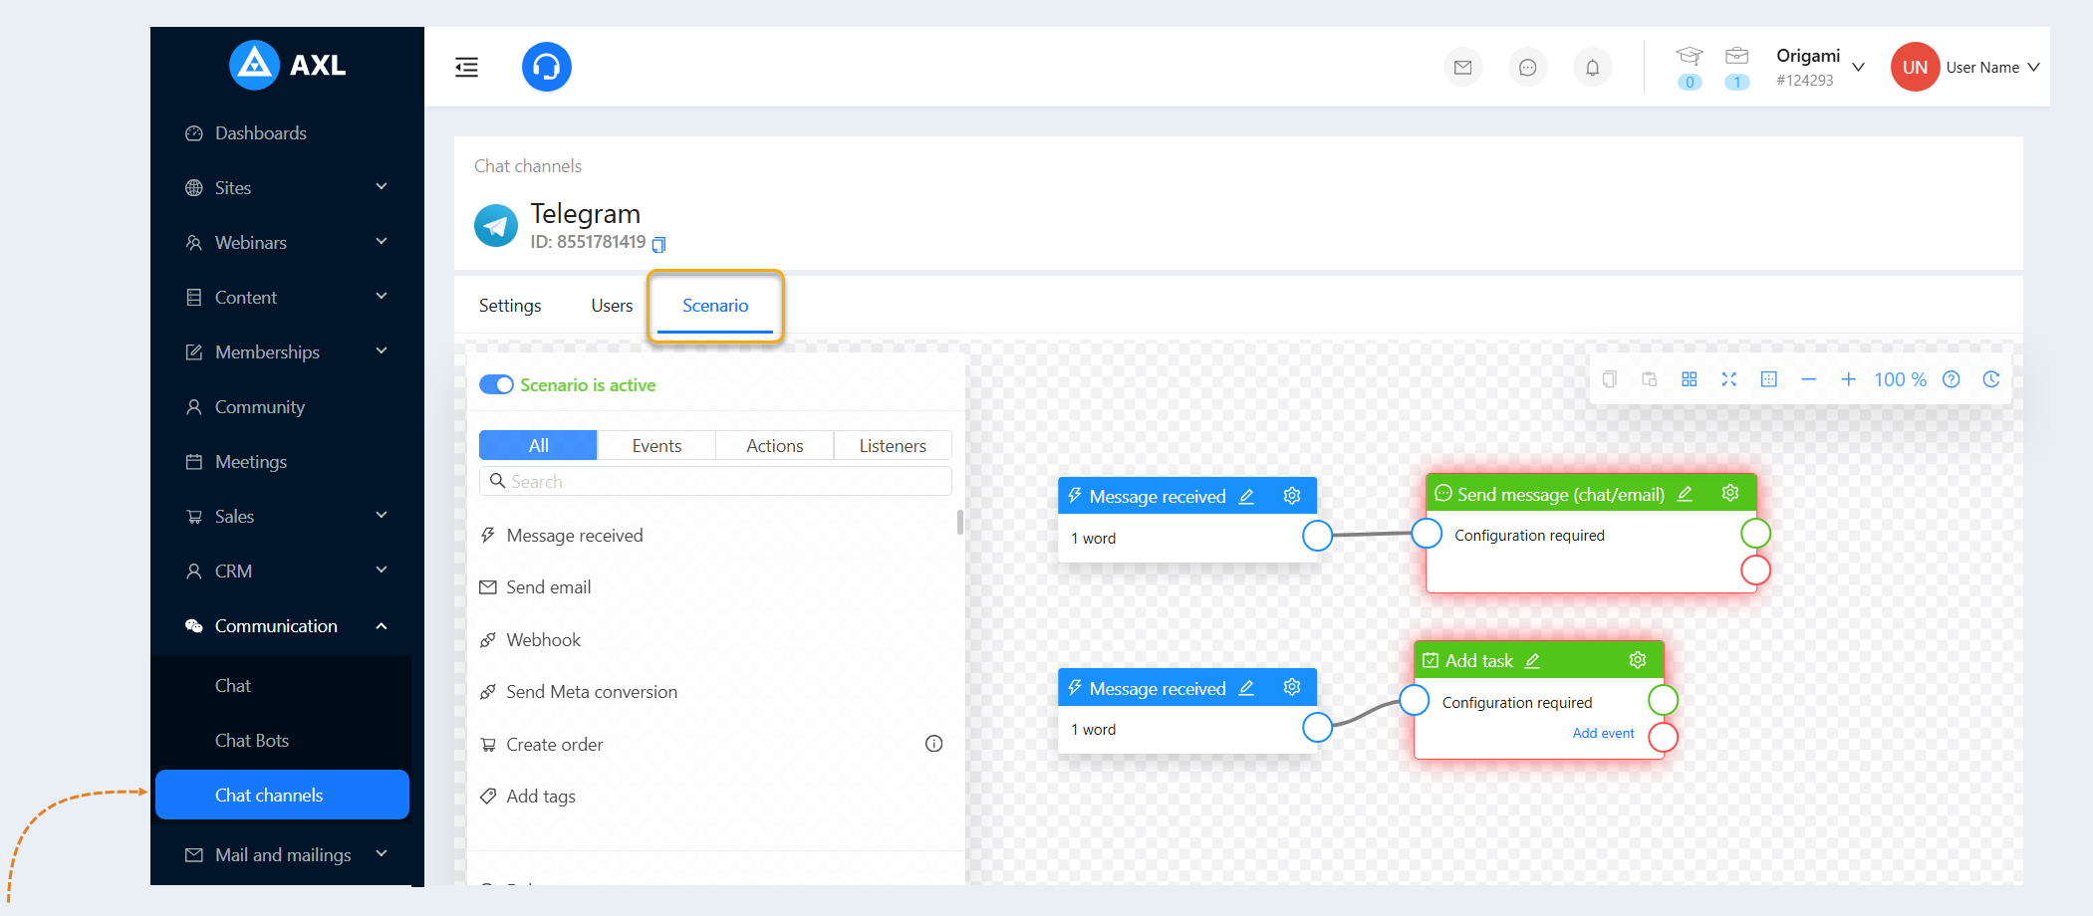Click the paste clipboard icon in canvas toolbar
2093x916 pixels.
click(x=1649, y=379)
